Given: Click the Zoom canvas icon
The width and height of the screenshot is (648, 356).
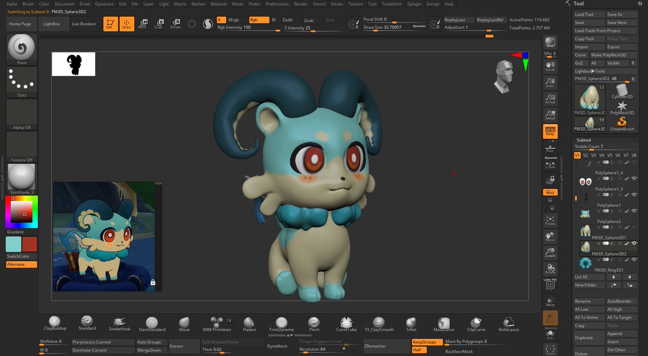Looking at the screenshot, I should coord(550,82).
